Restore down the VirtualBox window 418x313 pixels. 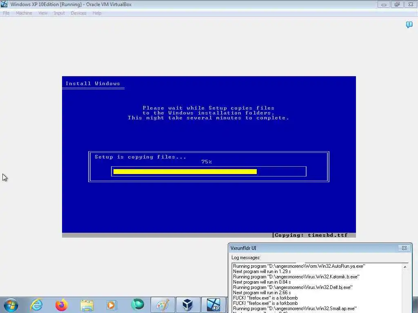397,4
